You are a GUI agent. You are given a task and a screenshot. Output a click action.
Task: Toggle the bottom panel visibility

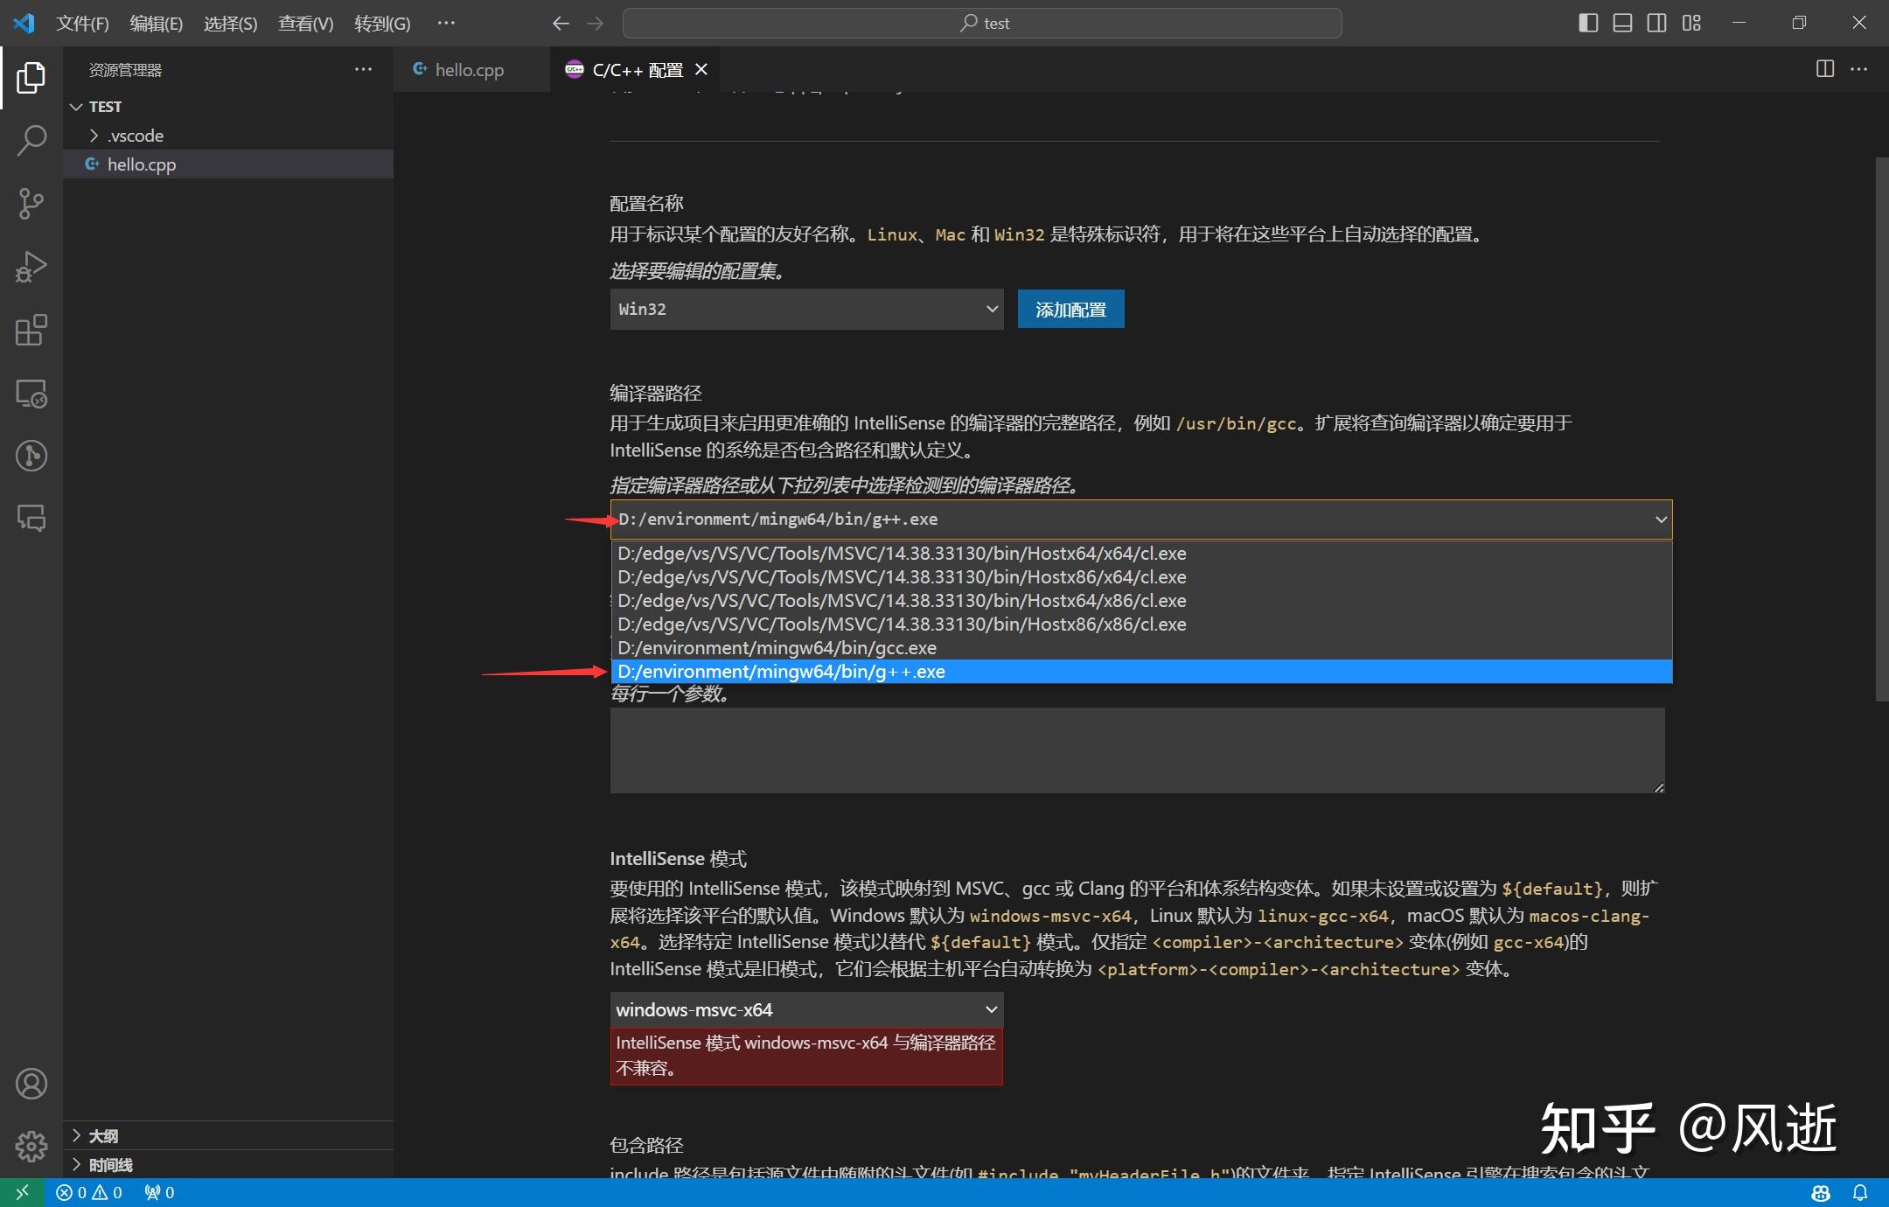(1621, 23)
